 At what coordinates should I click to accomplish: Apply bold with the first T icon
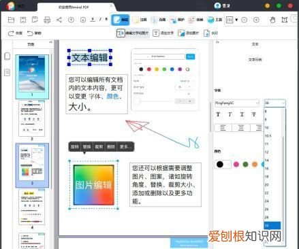pyautogui.click(x=218, y=114)
